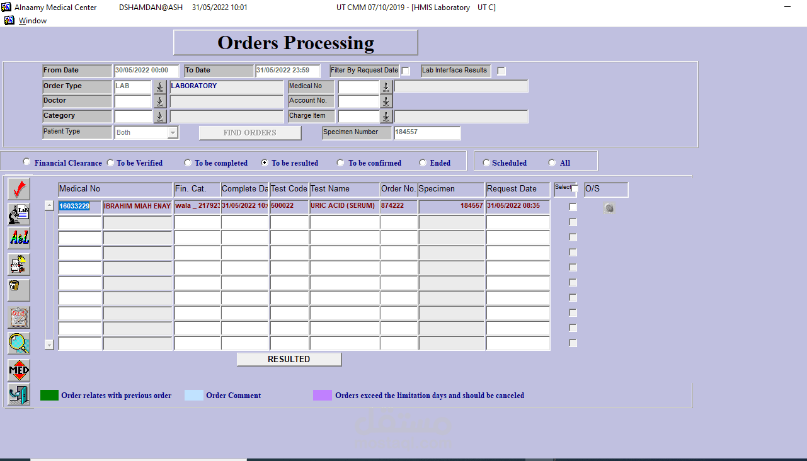Click Alnaamy Medical Center title bar icon
The height and width of the screenshot is (461, 807).
pyautogui.click(x=6, y=7)
